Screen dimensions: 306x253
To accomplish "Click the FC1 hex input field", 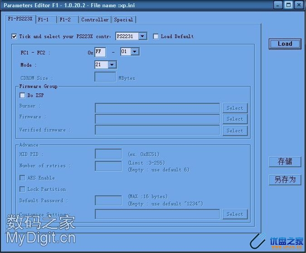I will (x=100, y=52).
